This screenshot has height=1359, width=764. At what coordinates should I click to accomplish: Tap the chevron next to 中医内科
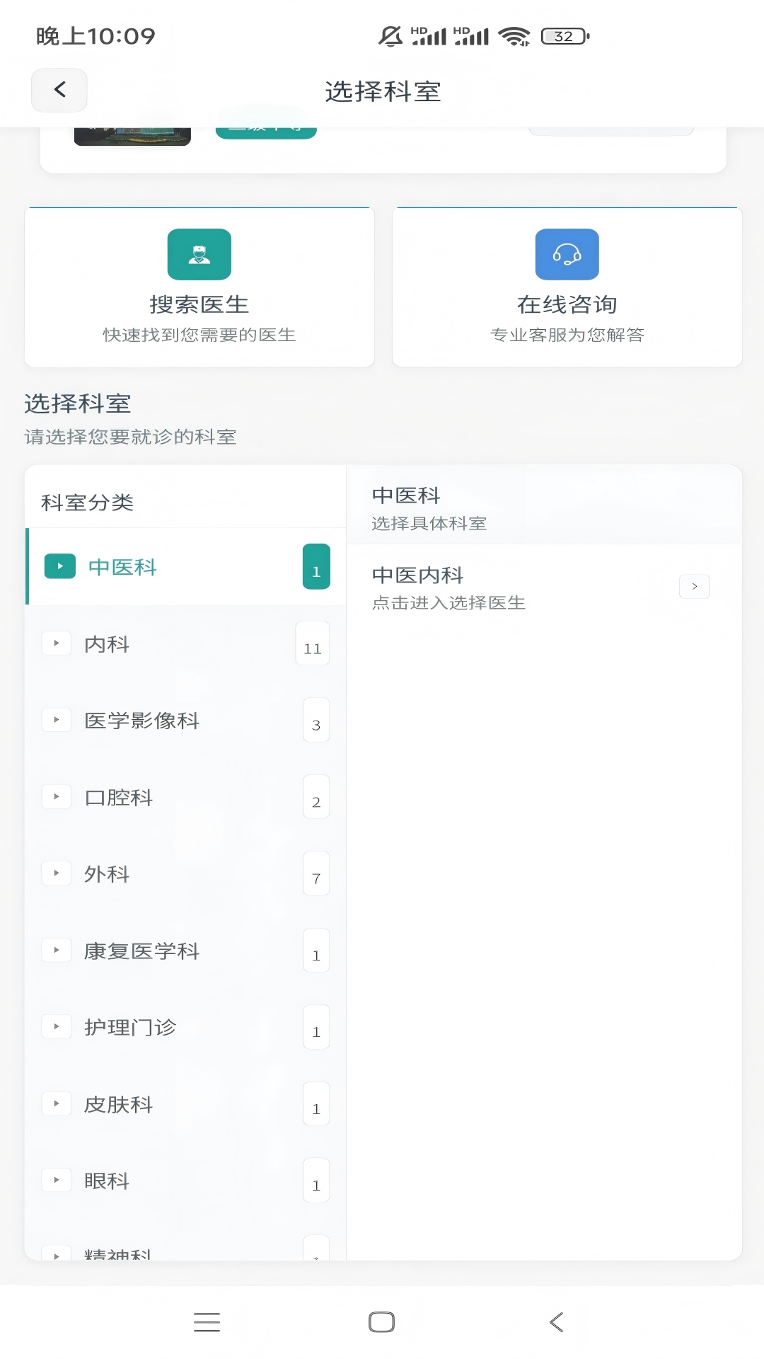click(x=695, y=586)
